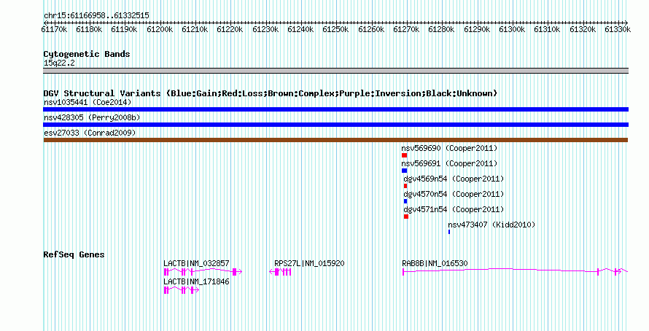Click the dgv4570n54 (Cooper2011) label

click(x=454, y=194)
